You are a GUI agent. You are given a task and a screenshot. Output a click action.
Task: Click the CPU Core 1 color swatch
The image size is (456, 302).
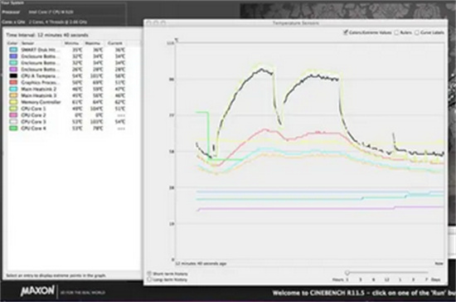tap(13, 109)
